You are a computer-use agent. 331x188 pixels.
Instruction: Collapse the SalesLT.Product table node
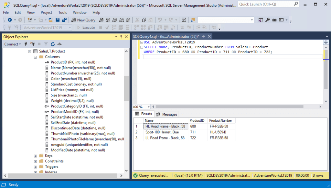coord(29,51)
